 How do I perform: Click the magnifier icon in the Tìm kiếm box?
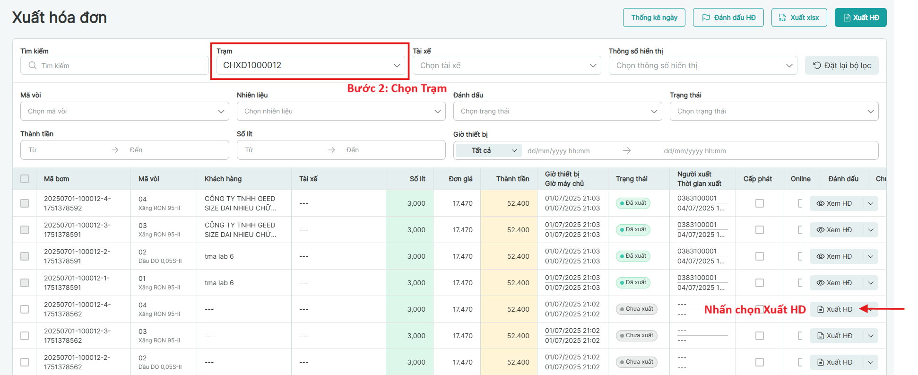pyautogui.click(x=32, y=65)
